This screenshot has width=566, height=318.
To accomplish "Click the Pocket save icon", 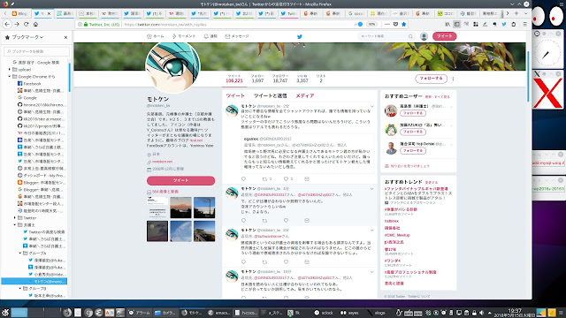I will [395, 24].
